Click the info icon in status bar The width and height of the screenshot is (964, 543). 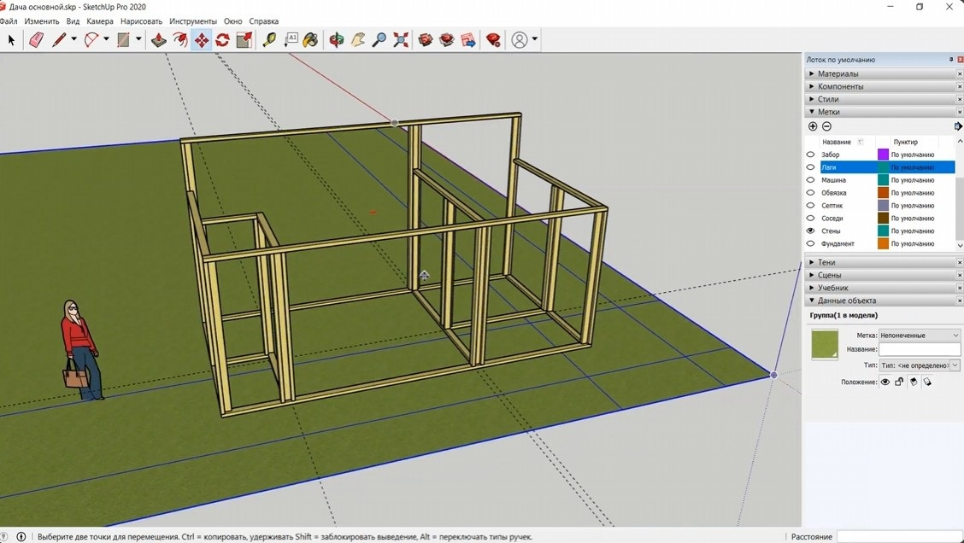click(21, 537)
